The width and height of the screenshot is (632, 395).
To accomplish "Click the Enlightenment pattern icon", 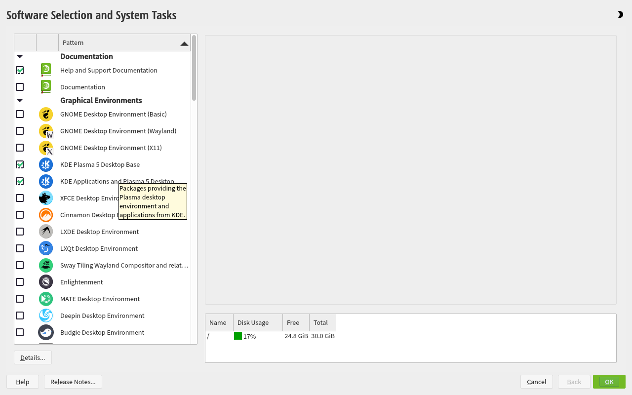I will coord(46,282).
